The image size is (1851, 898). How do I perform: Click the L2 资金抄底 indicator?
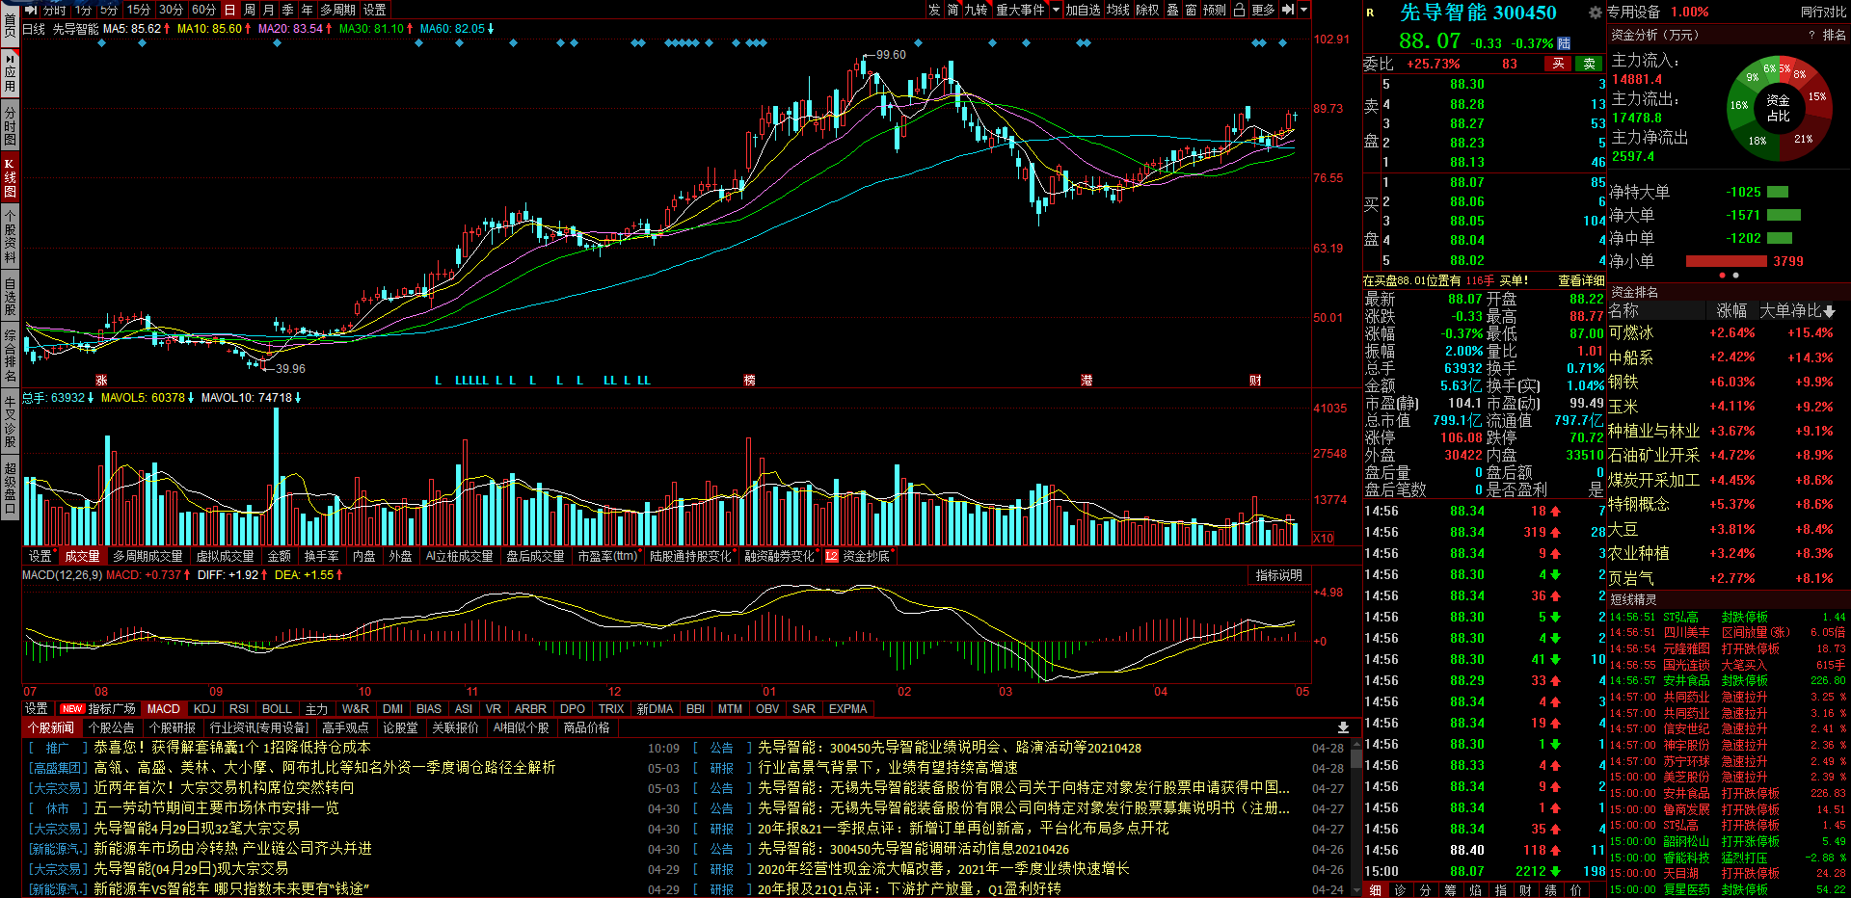(x=858, y=556)
